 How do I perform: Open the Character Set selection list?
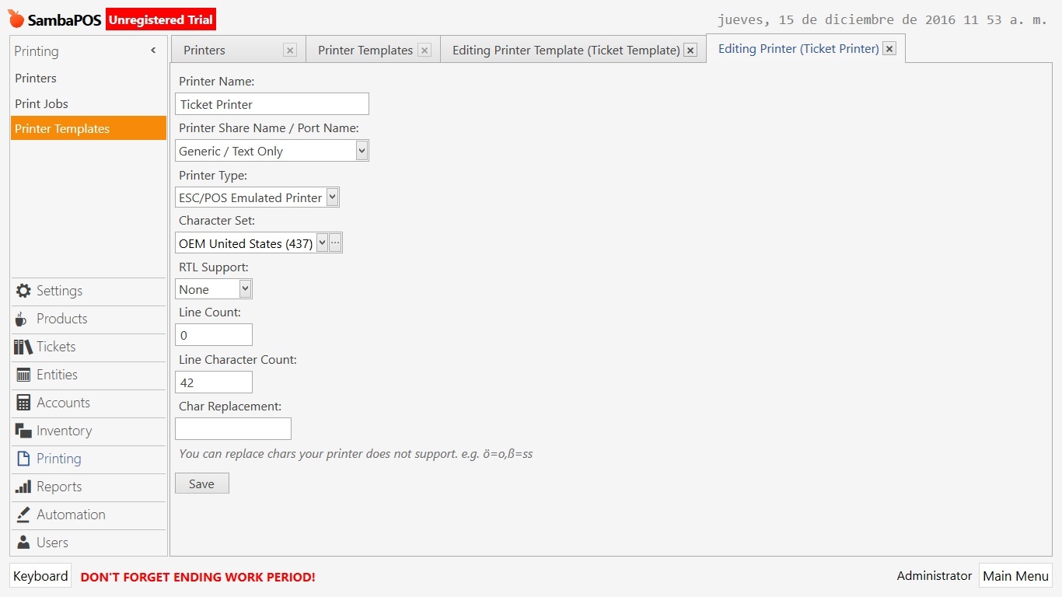click(x=321, y=243)
